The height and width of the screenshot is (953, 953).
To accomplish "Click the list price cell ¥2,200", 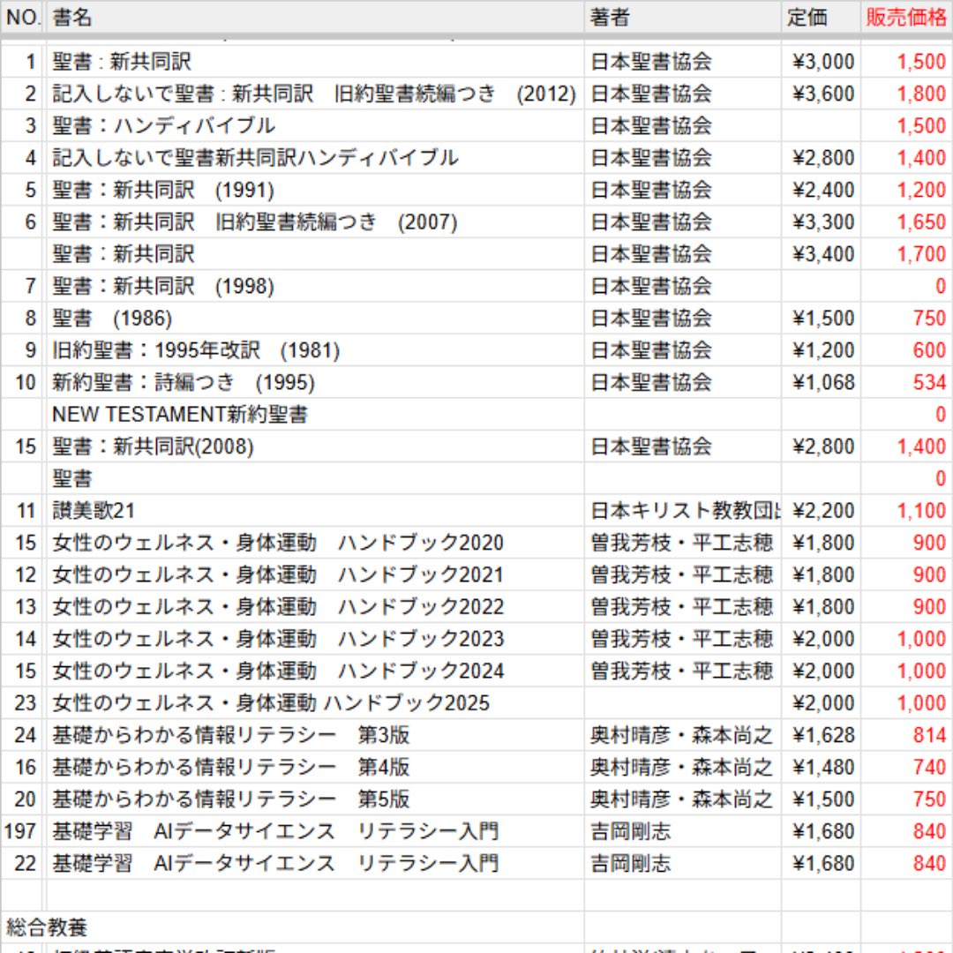I will (822, 511).
